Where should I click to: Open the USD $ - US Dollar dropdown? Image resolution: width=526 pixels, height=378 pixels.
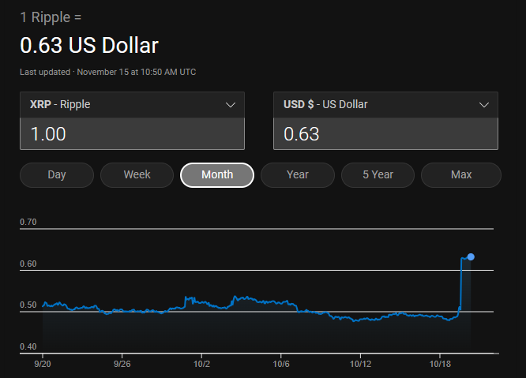(385, 104)
